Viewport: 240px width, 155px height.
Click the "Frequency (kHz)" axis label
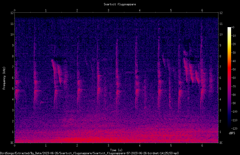[x=4, y=78]
